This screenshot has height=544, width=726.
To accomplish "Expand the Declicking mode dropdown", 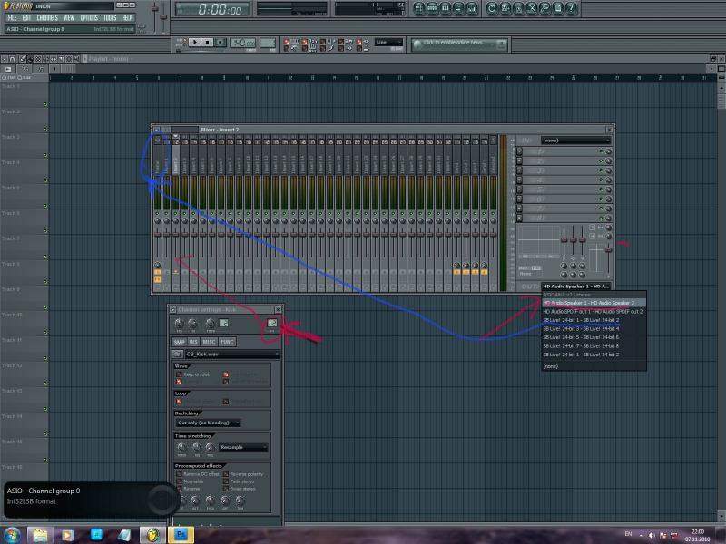I will coord(208,423).
